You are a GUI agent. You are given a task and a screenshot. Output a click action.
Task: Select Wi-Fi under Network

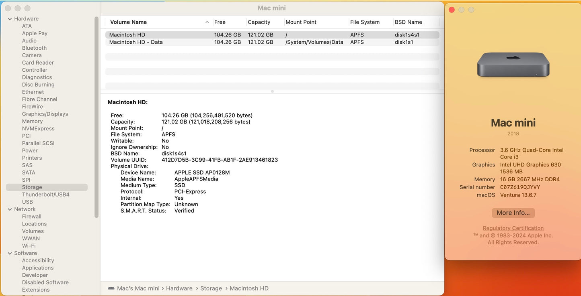click(x=29, y=246)
